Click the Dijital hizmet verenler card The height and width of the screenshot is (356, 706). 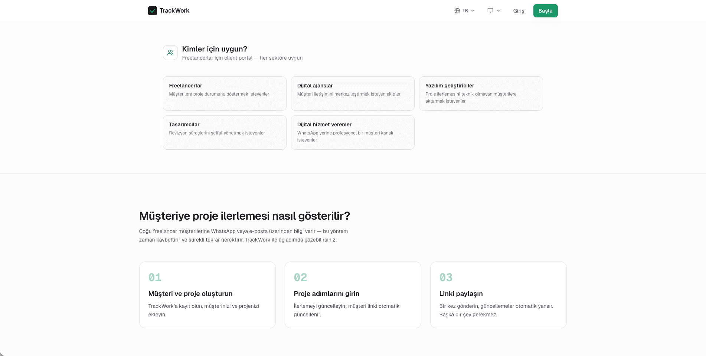click(353, 132)
